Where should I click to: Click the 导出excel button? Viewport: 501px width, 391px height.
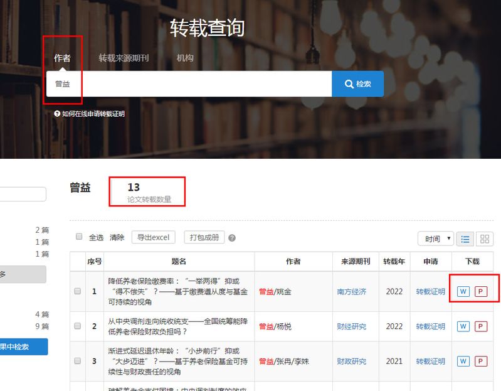(x=154, y=237)
